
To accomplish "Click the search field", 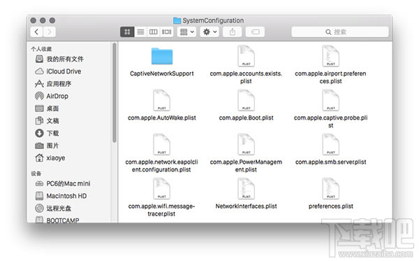I will 340,32.
